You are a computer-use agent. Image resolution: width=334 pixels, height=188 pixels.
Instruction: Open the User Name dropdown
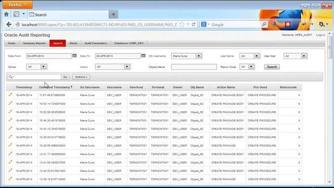point(249,56)
